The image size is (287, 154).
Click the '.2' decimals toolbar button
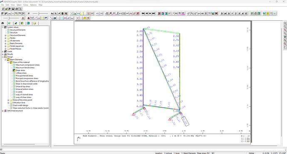click(235, 13)
